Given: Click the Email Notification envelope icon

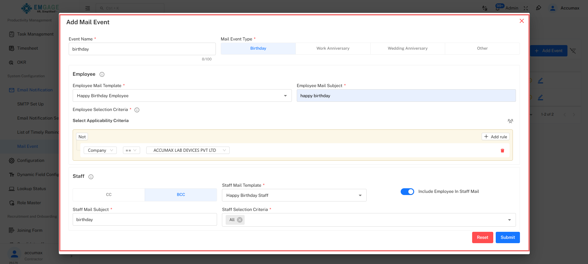Looking at the screenshot, I should point(12,90).
